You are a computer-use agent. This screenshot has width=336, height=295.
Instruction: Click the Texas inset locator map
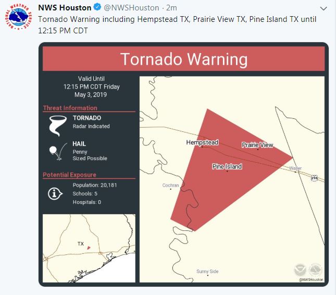click(89, 249)
